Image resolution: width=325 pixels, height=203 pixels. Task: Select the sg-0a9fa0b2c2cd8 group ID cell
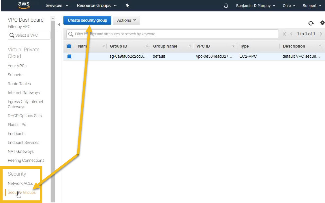128,56
